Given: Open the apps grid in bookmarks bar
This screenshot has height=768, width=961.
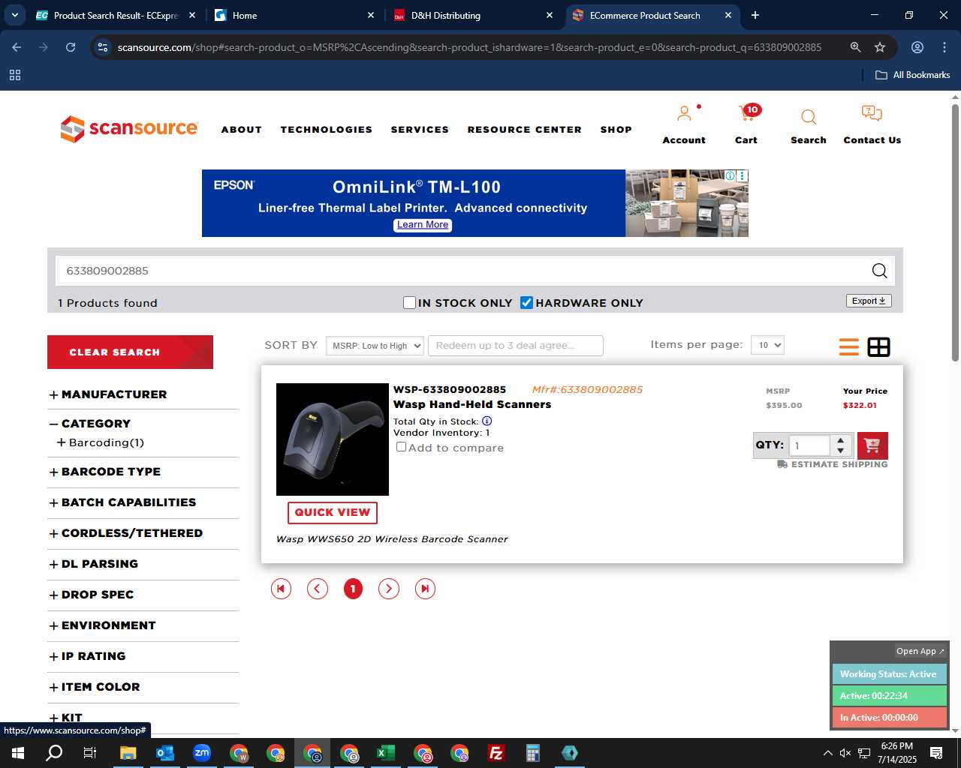Looking at the screenshot, I should point(15,75).
